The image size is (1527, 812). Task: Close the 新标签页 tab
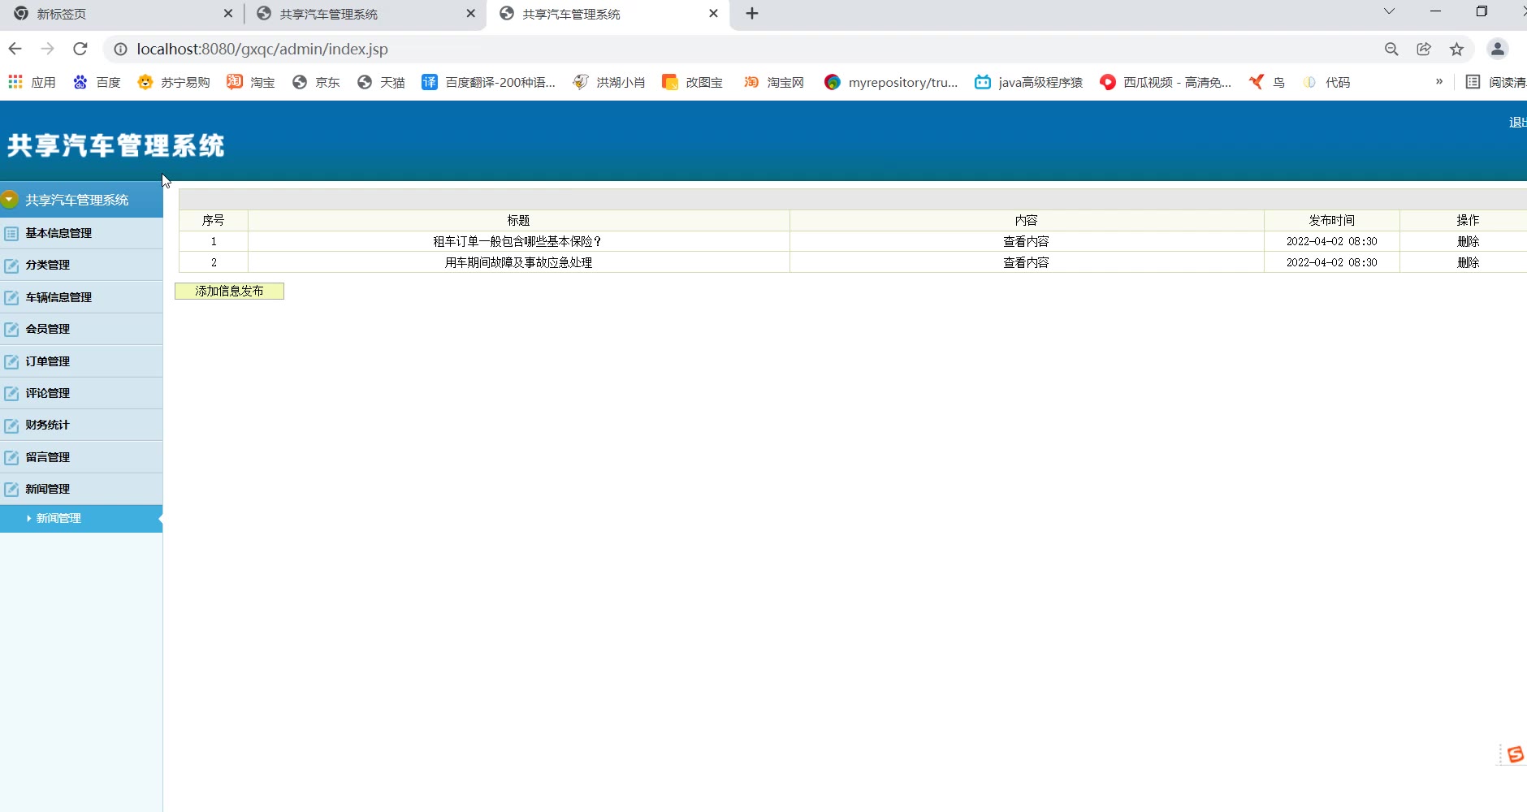[228, 14]
